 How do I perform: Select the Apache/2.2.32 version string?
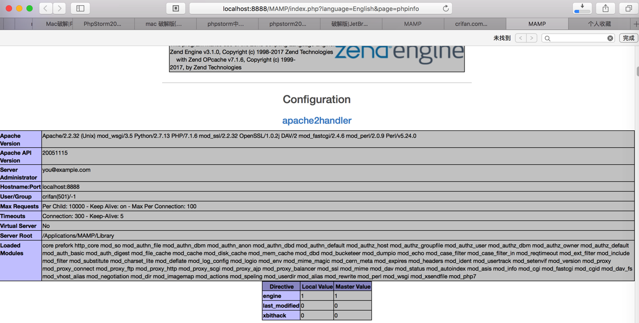229,136
